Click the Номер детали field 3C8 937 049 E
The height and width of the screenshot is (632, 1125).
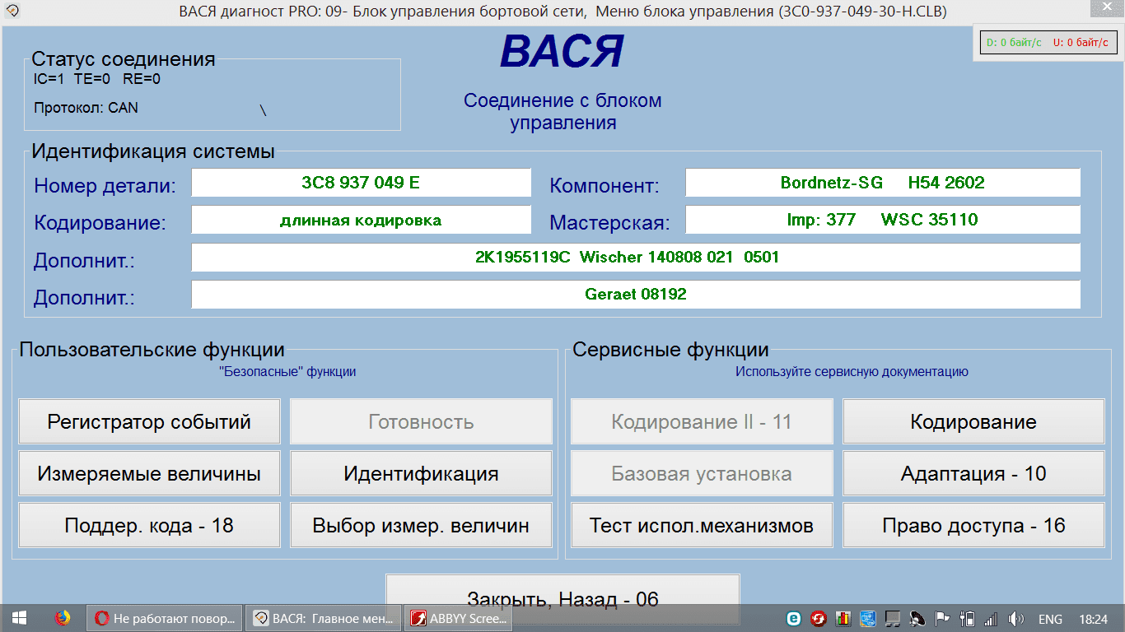[x=361, y=183]
